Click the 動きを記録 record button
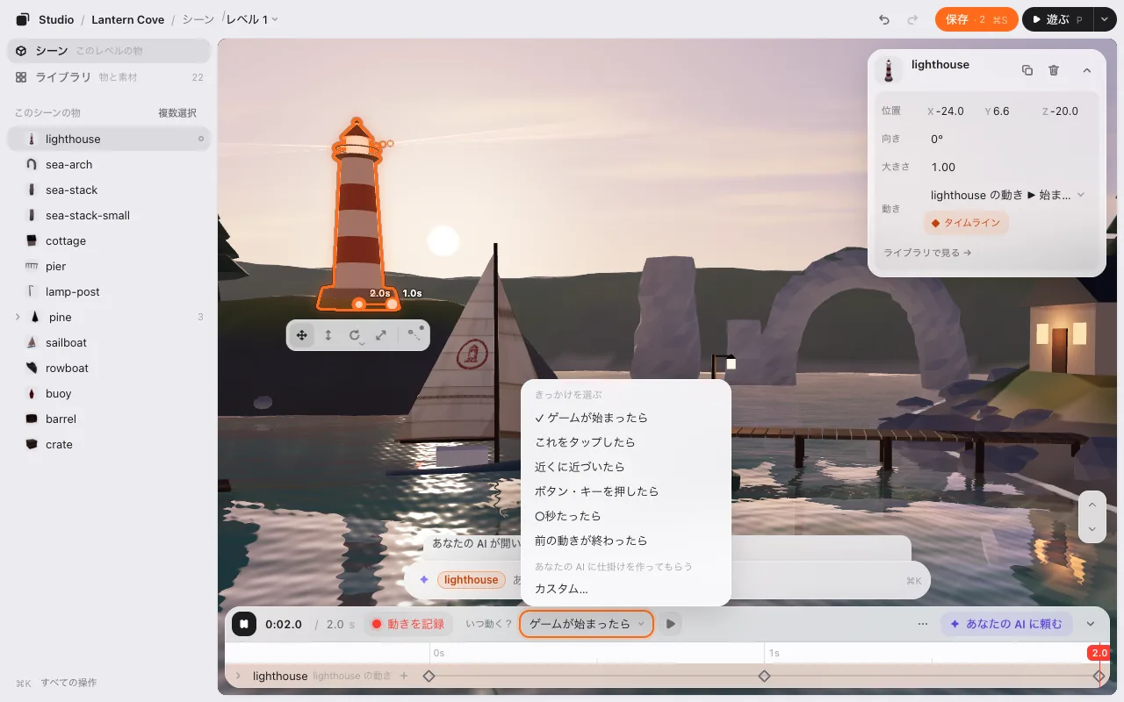 tap(408, 624)
